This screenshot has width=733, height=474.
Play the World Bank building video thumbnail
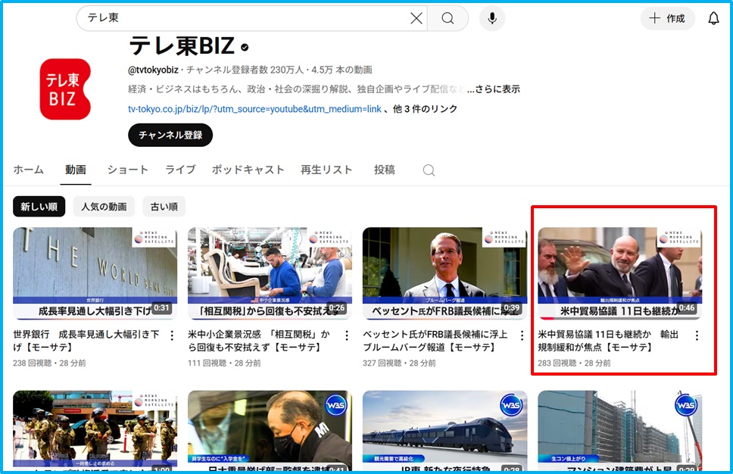click(95, 273)
